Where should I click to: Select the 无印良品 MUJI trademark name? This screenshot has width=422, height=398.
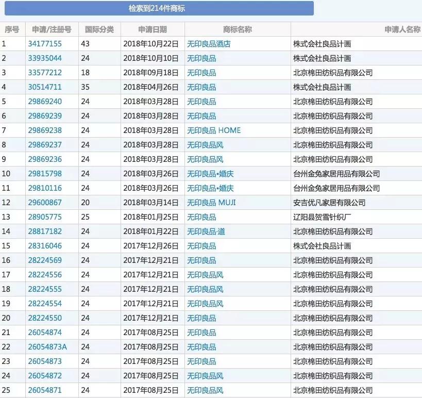tap(213, 203)
